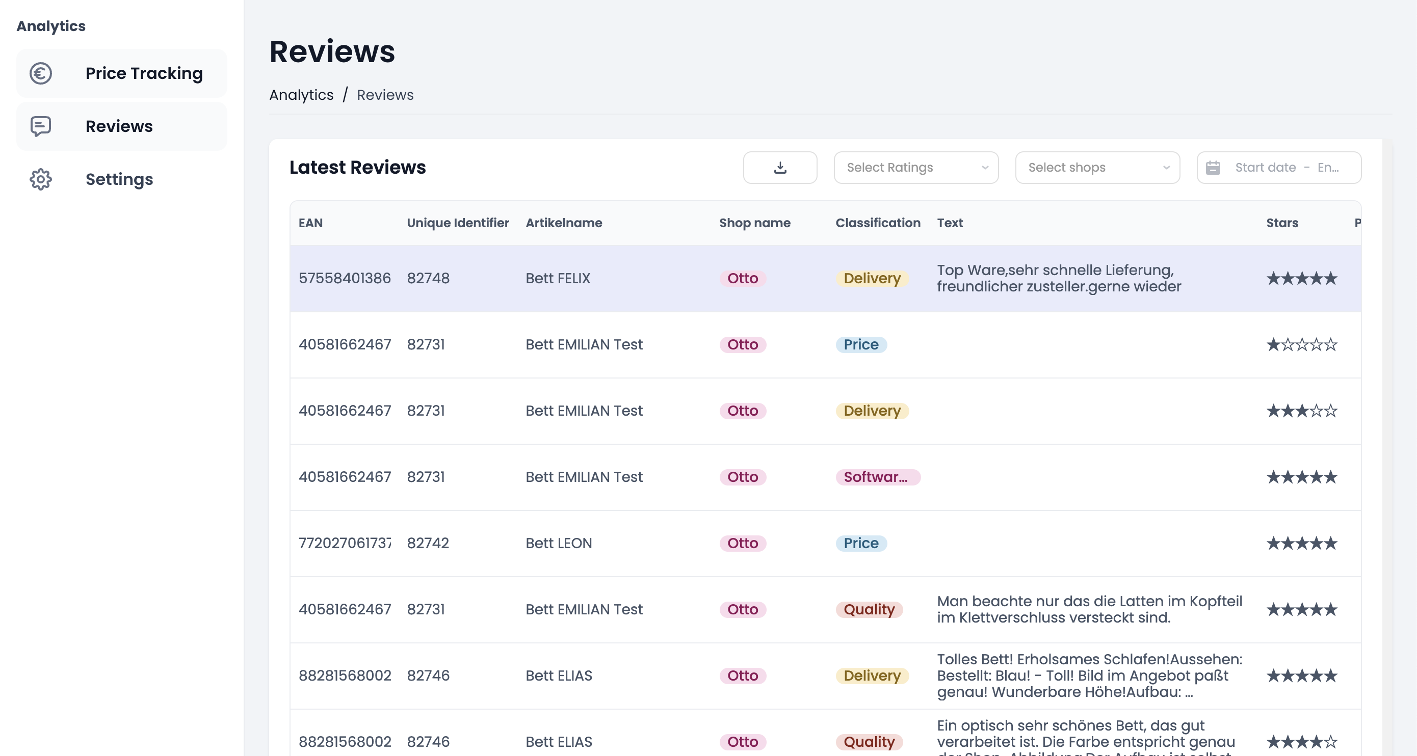The height and width of the screenshot is (756, 1417).
Task: Click the Artikelname column header
Action: 564,223
